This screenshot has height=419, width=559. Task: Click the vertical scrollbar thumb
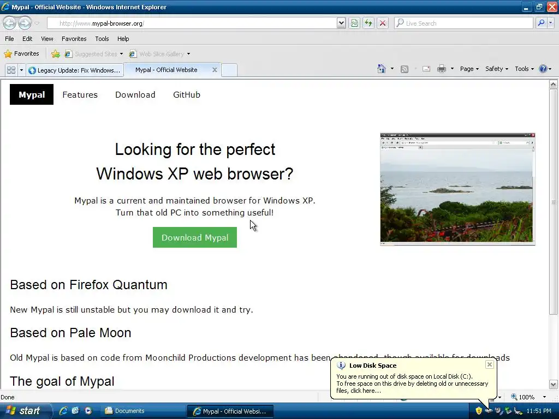click(554, 202)
